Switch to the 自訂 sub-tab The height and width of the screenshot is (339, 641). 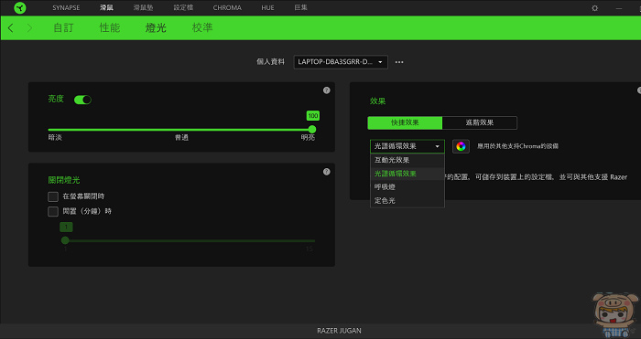63,28
